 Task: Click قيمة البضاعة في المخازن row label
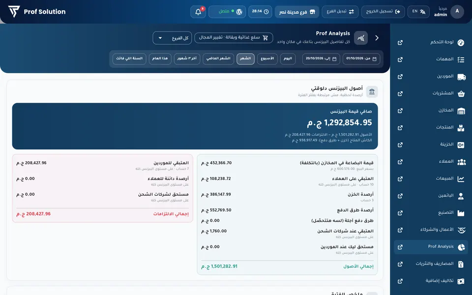pos(336,163)
